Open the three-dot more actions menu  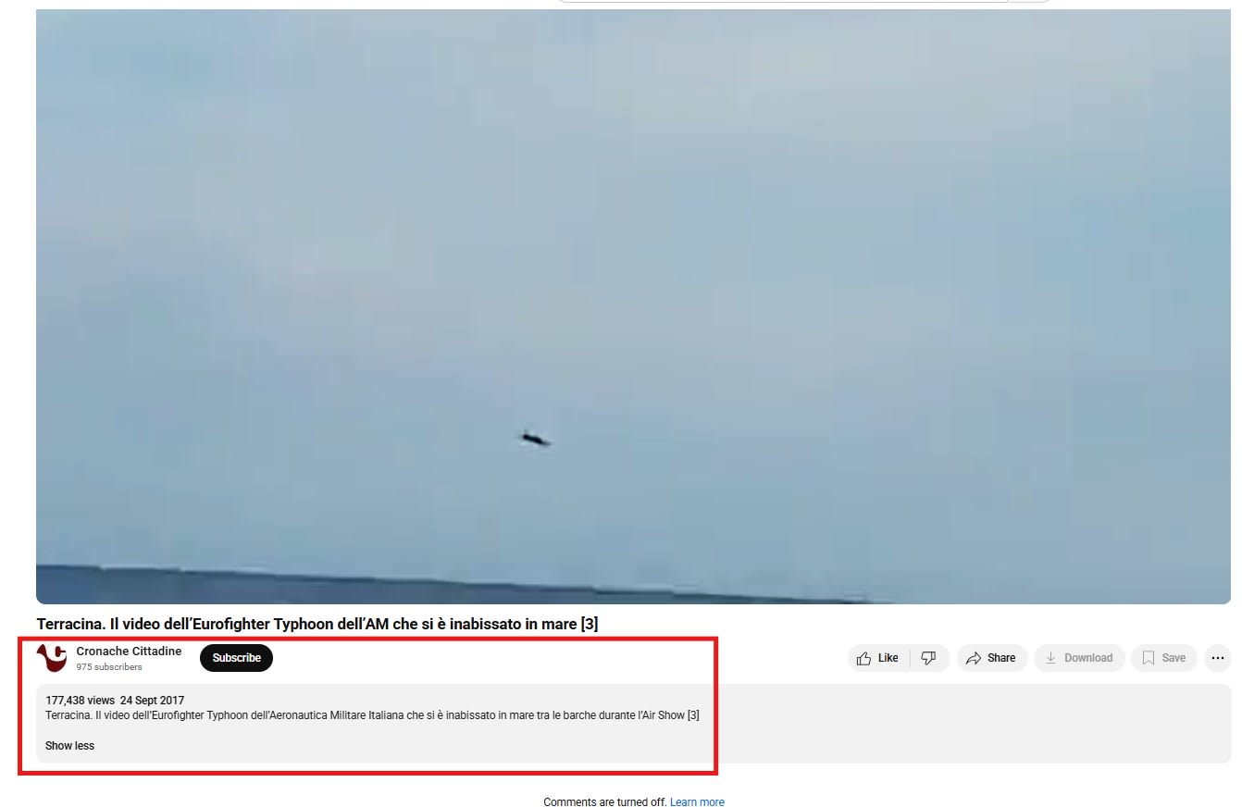pyautogui.click(x=1218, y=658)
